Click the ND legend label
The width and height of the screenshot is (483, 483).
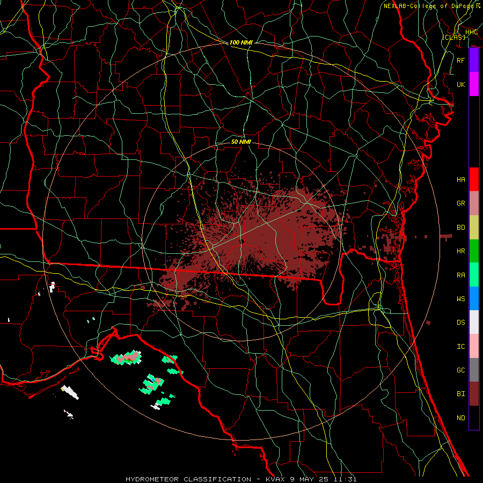pos(461,418)
